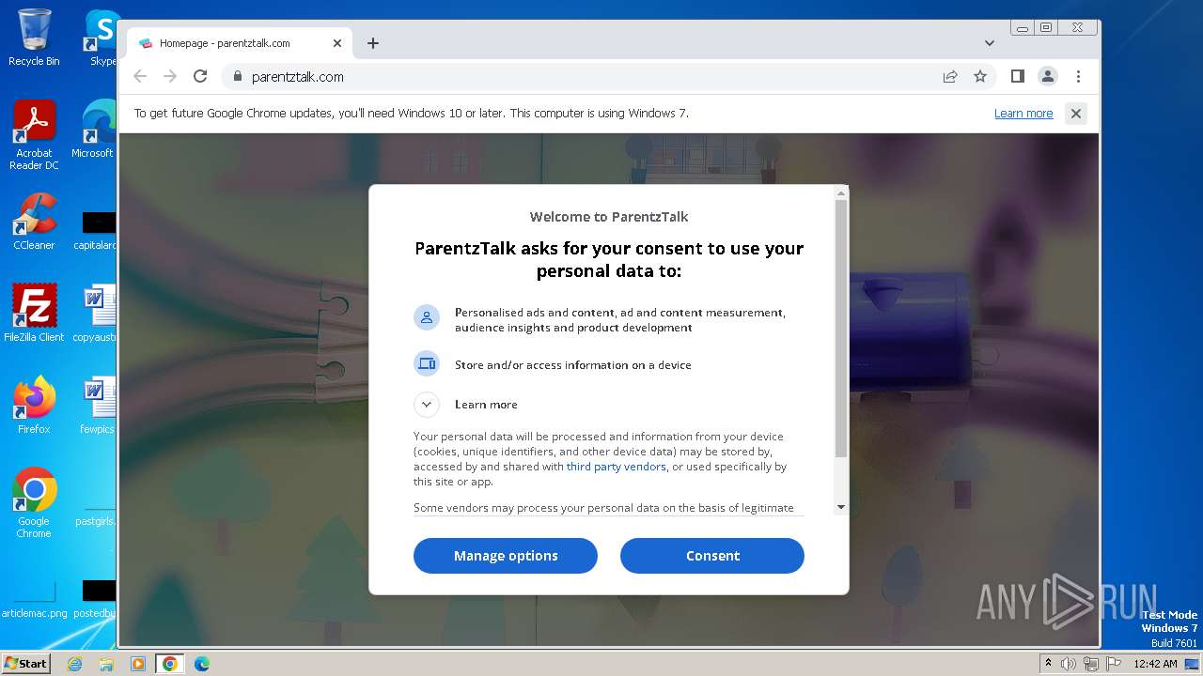Click the 12:42 AM clock
The width and height of the screenshot is (1203, 676).
pyautogui.click(x=1155, y=664)
